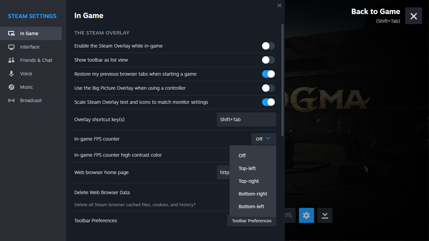The height and width of the screenshot is (241, 429).
Task: Click the Friends & Chat people icon
Action: click(x=11, y=60)
